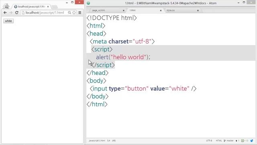Click the git commits-ahead arrow indicator
The image size is (257, 145).
[237, 141]
